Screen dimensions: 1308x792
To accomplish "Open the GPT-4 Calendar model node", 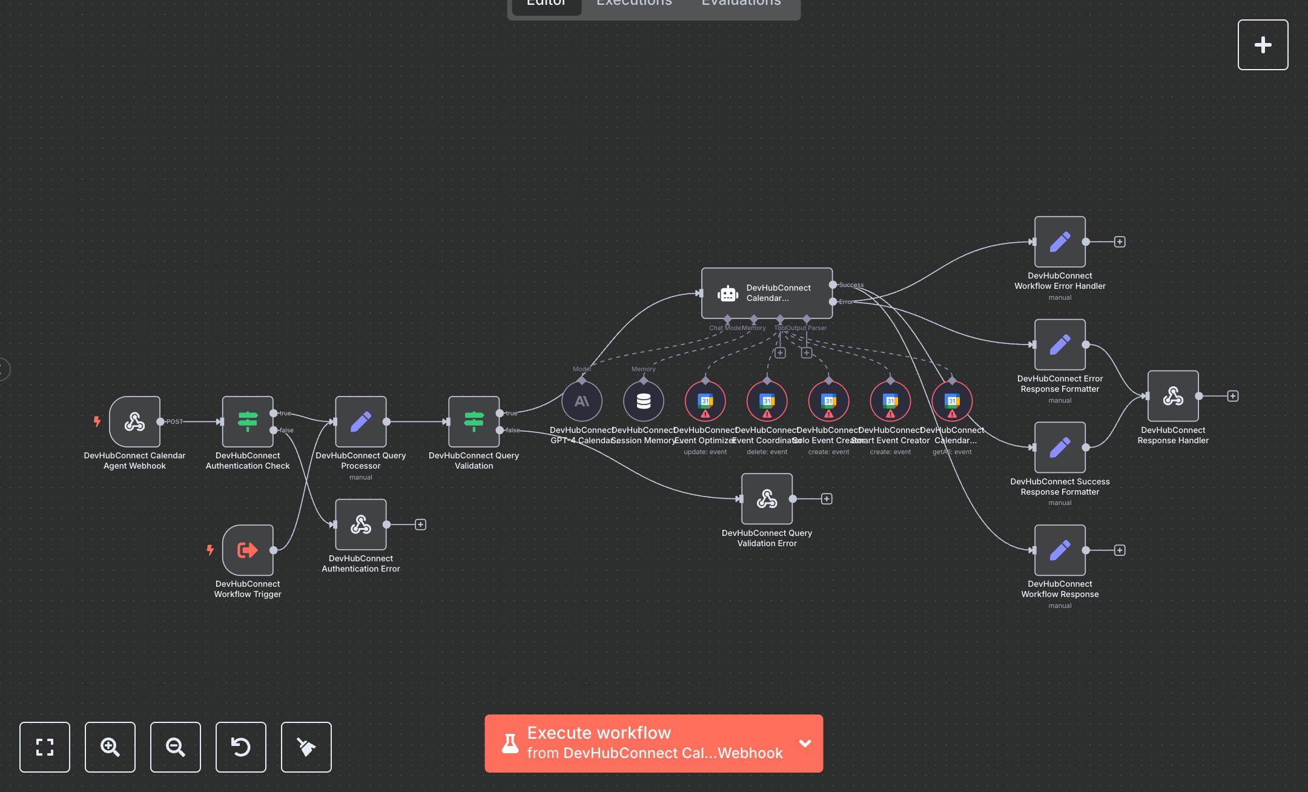I will [x=581, y=401].
